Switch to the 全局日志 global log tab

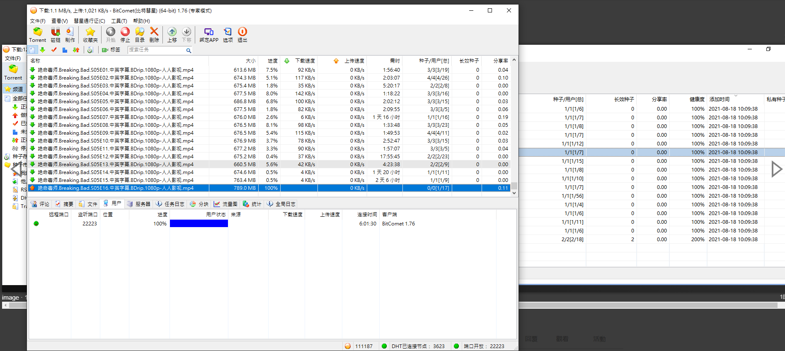(x=281, y=204)
